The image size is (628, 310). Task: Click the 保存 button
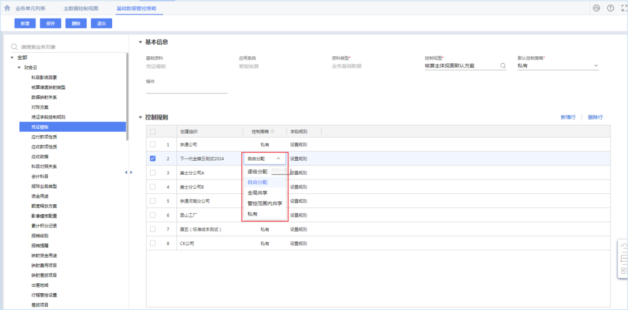pyautogui.click(x=51, y=24)
